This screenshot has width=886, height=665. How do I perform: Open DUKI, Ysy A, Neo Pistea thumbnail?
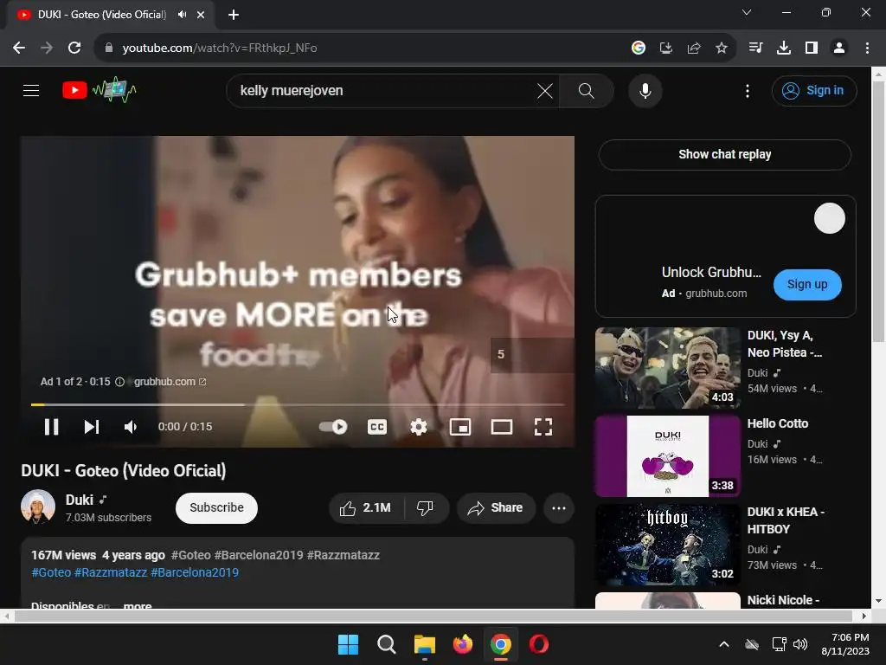667,368
